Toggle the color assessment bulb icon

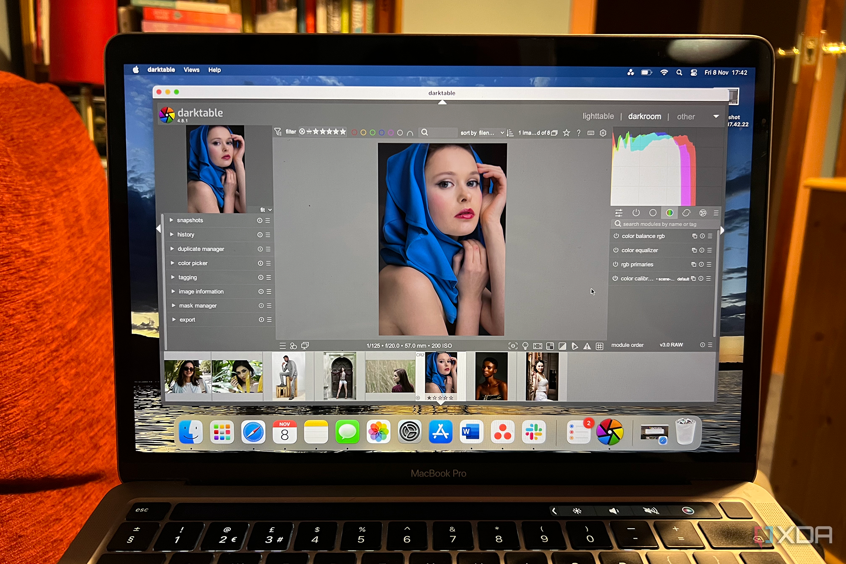[525, 346]
